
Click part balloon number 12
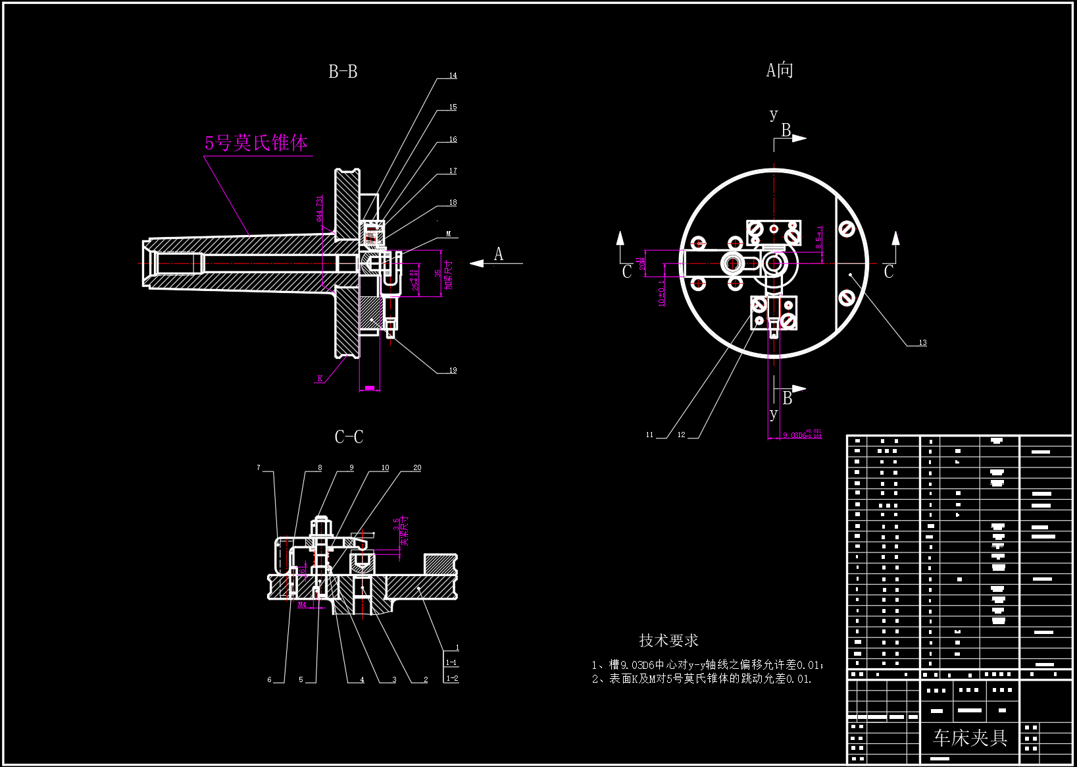681,435
